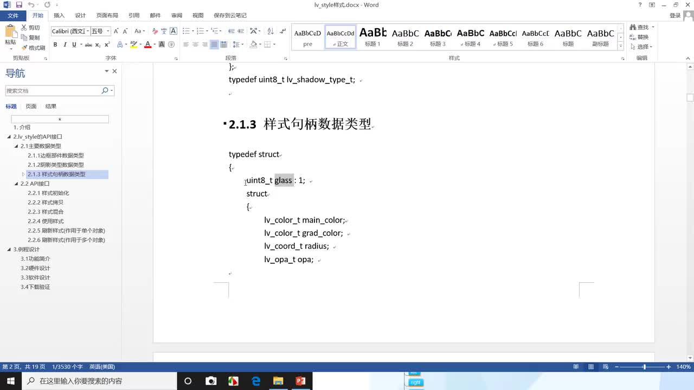Open the bullet list dropdown arrow
694x390 pixels.
pos(192,31)
